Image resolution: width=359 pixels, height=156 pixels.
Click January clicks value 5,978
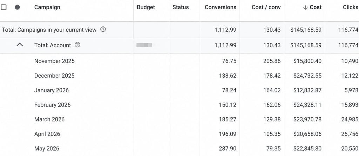tap(351, 90)
